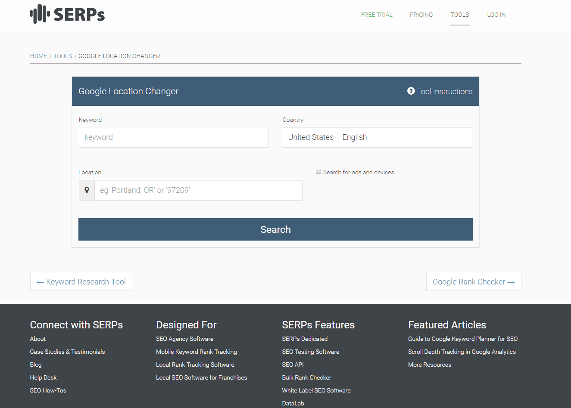
Task: Click the SERPs logo
Action: (68, 14)
